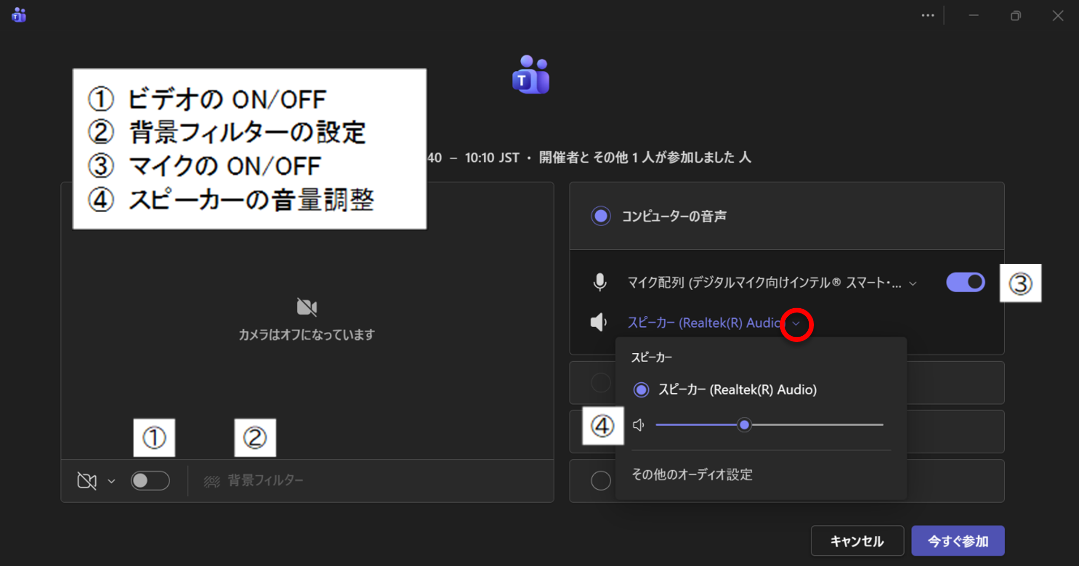Open the microphone device dropdown chevron
This screenshot has width=1079, height=566.
point(913,284)
